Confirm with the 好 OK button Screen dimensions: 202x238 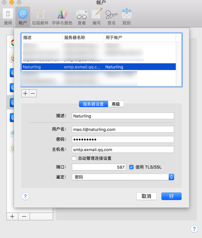pyautogui.click(x=171, y=196)
